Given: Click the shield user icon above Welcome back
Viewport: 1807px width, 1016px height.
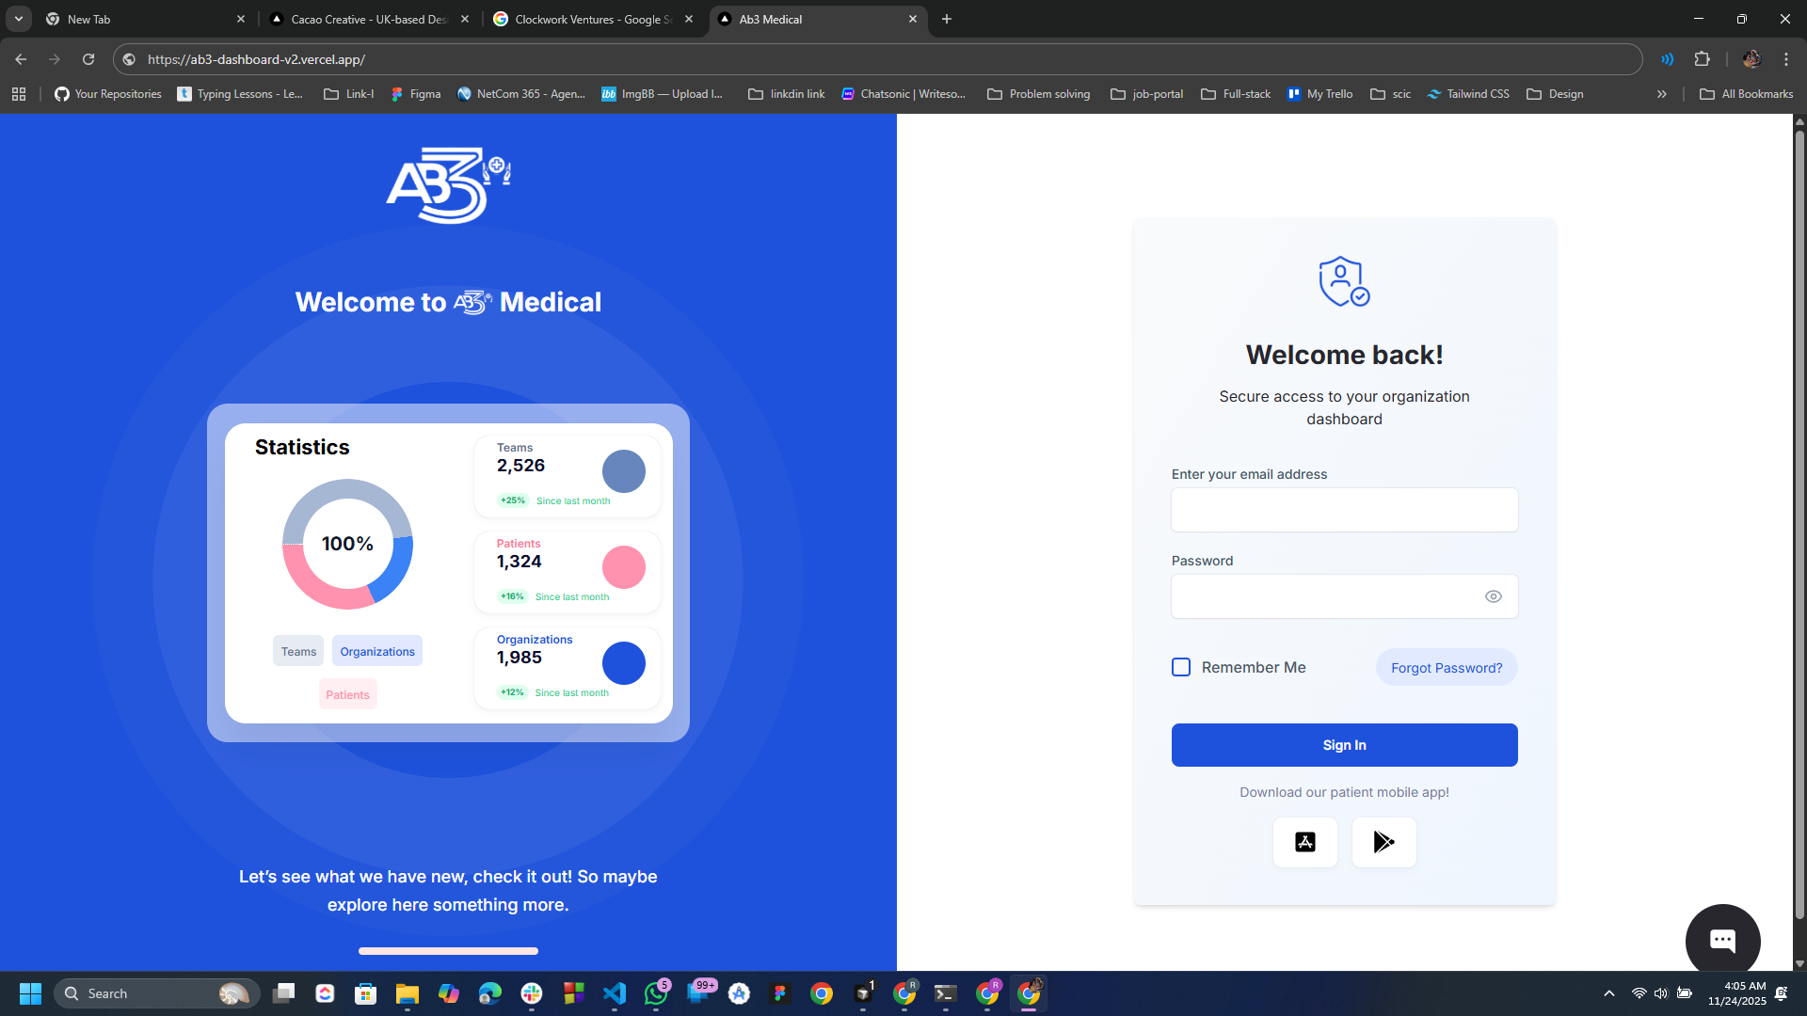Looking at the screenshot, I should 1343,281.
